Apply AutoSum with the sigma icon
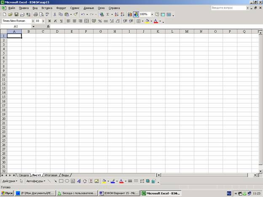 pyautogui.click(x=108, y=14)
